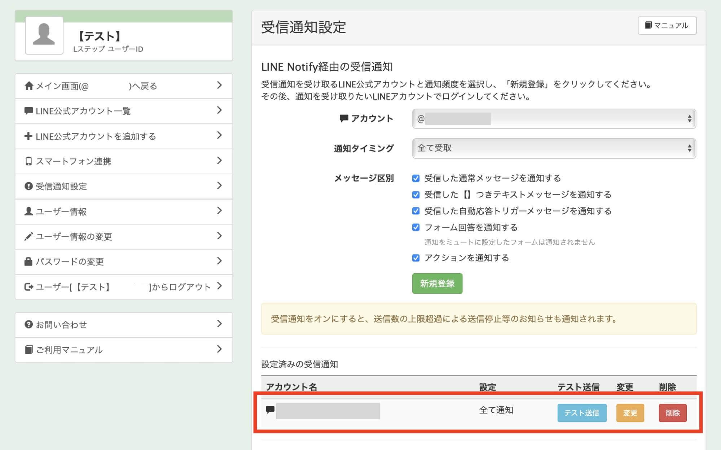Click the book icon on the マニュアル button
The width and height of the screenshot is (721, 450).
648,25
